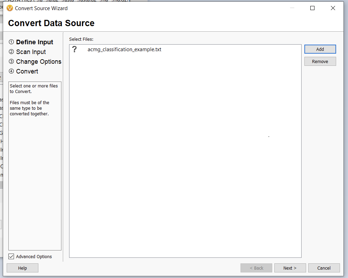
Task: Minimize the Convert Source Wizard window
Action: point(292,8)
